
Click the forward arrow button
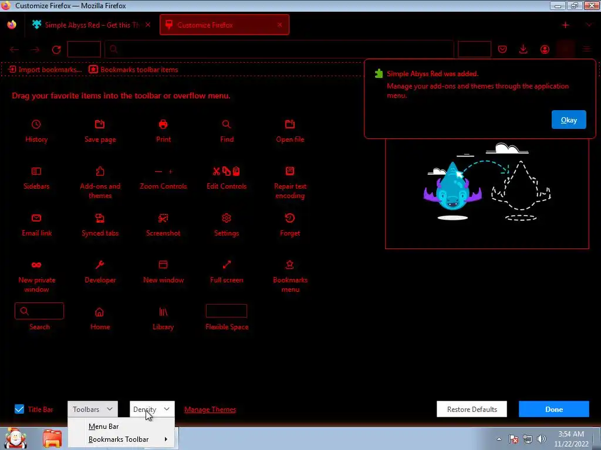click(35, 49)
